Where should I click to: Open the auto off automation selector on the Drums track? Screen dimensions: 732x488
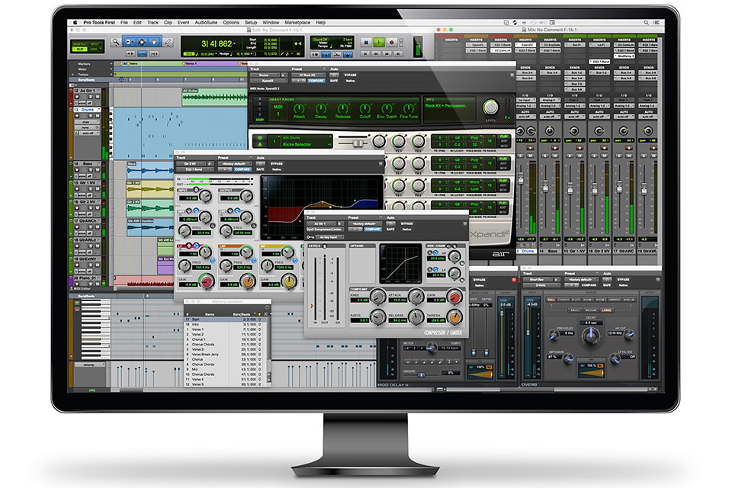click(88, 133)
